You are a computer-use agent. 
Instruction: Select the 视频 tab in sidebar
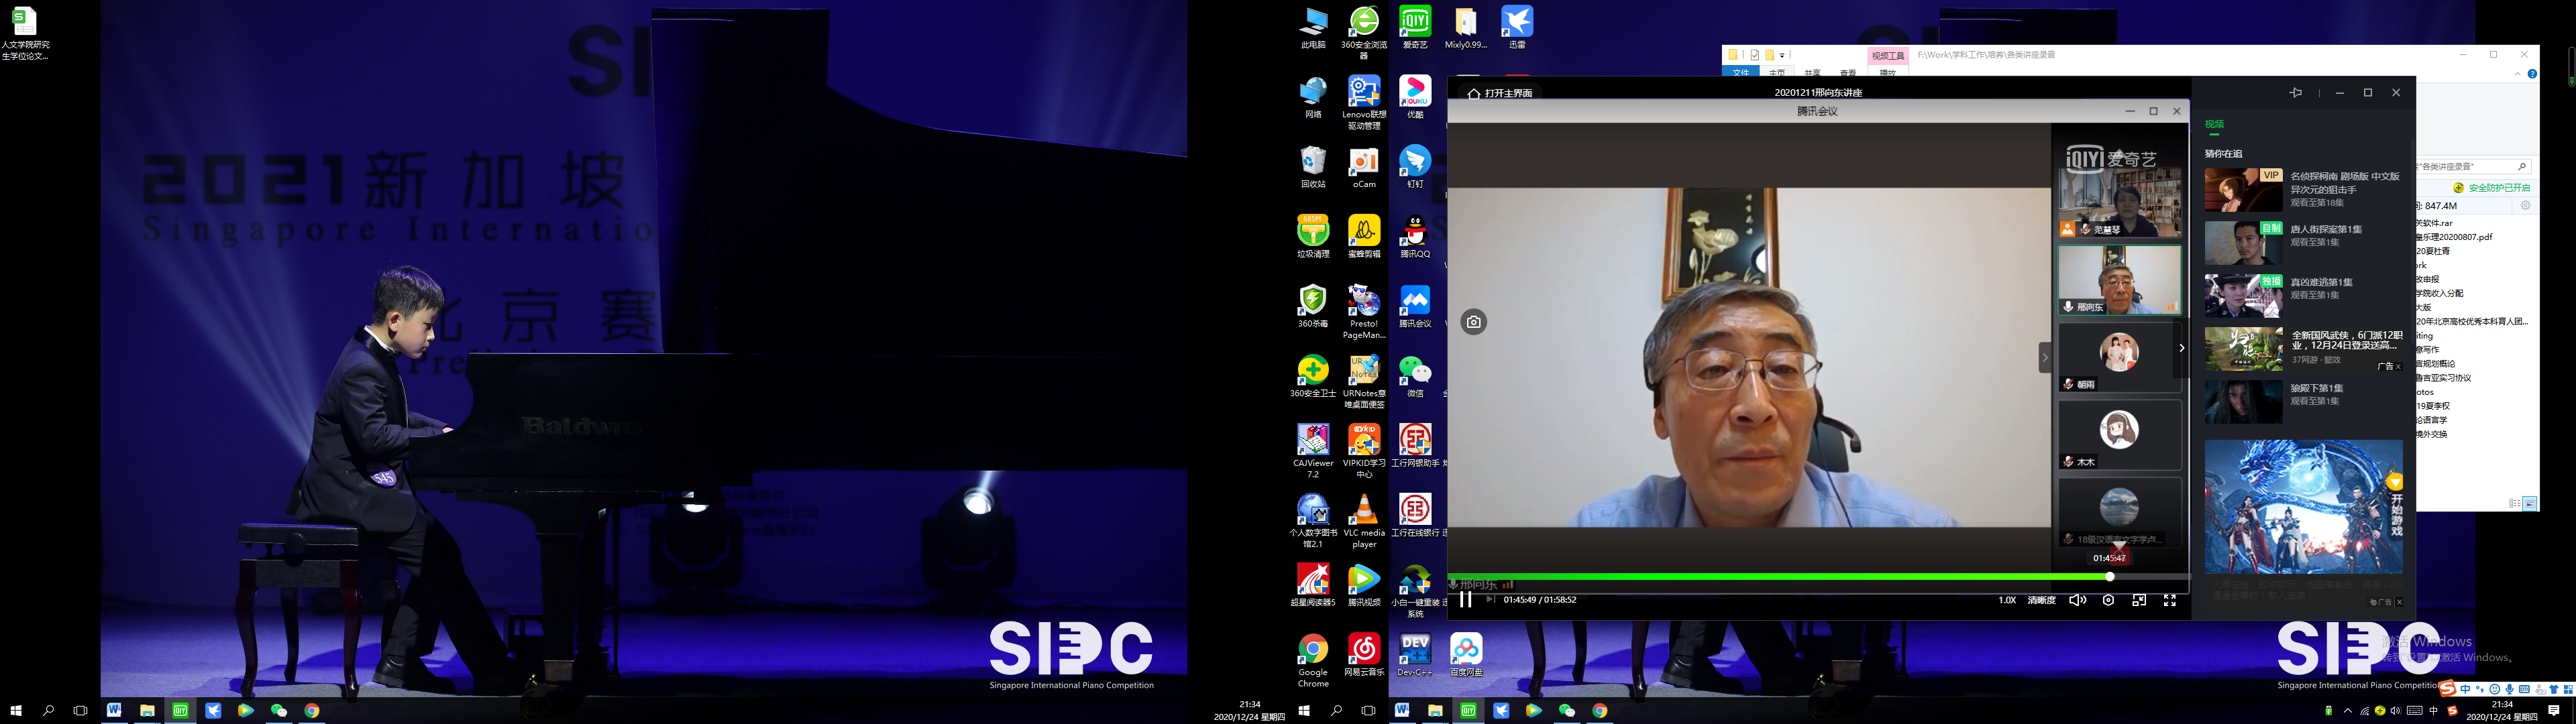(2214, 125)
